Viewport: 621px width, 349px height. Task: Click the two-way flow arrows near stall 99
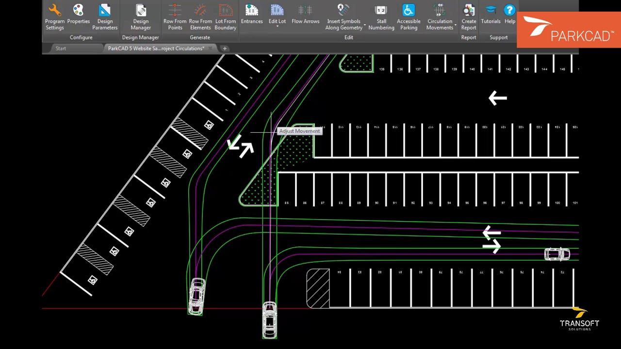point(492,239)
